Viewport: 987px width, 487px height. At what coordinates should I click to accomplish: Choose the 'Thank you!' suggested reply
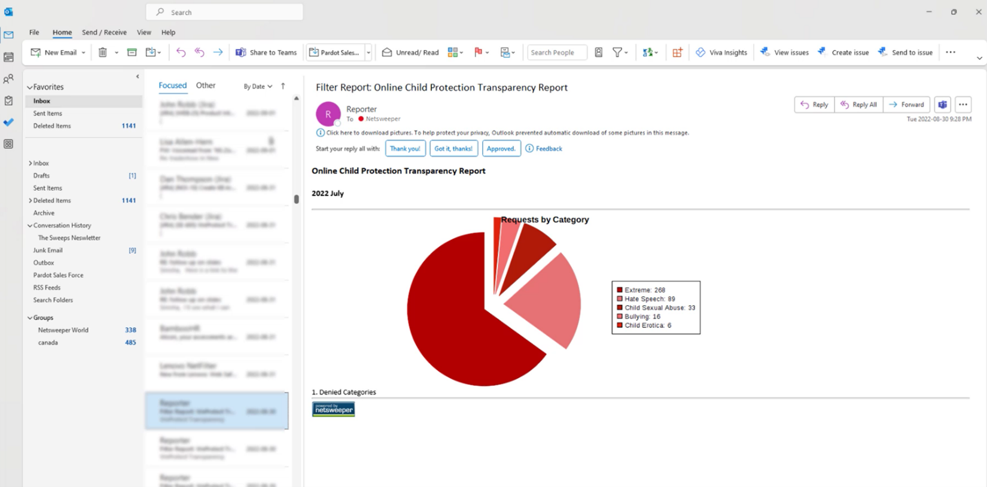tap(405, 149)
